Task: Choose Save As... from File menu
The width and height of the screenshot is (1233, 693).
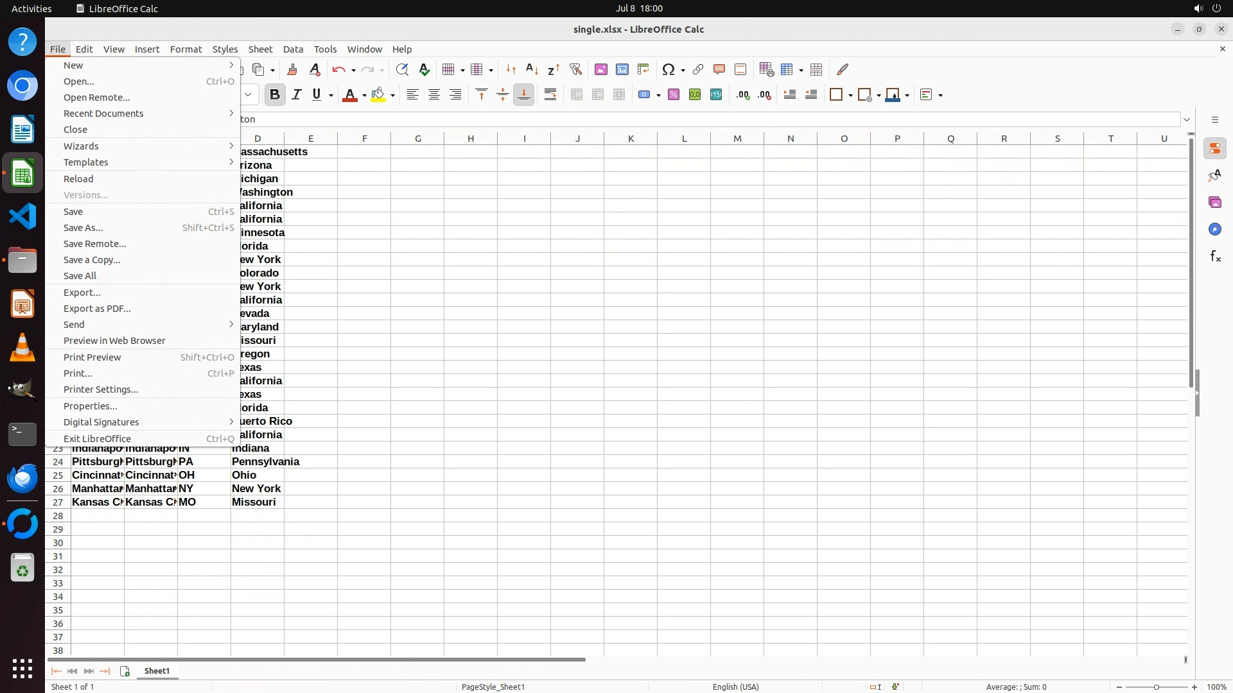Action: (x=83, y=228)
